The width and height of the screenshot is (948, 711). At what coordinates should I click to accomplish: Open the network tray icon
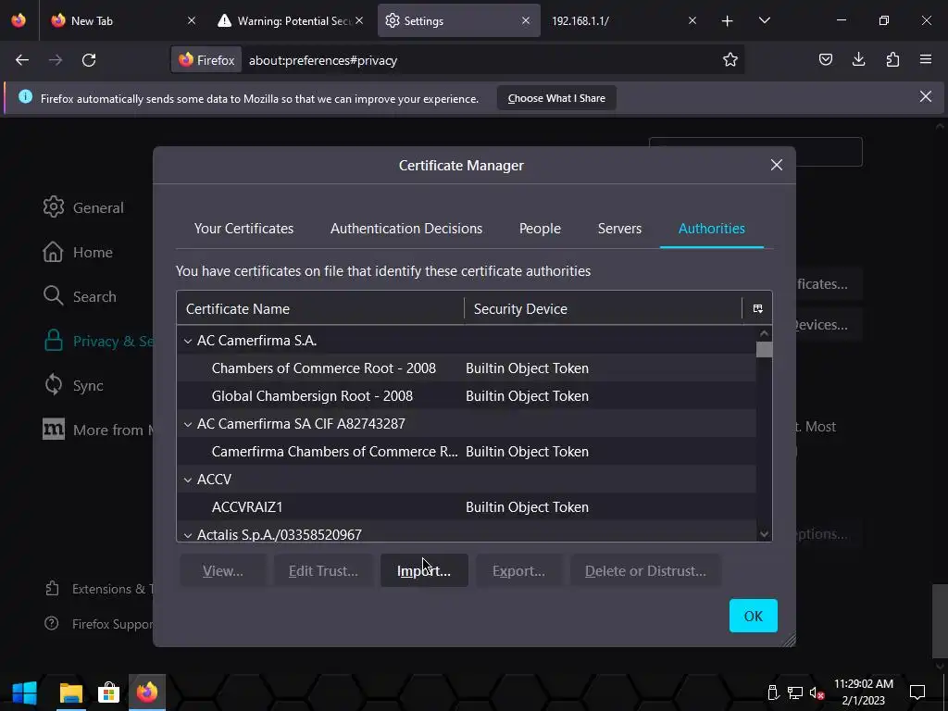coord(795,692)
